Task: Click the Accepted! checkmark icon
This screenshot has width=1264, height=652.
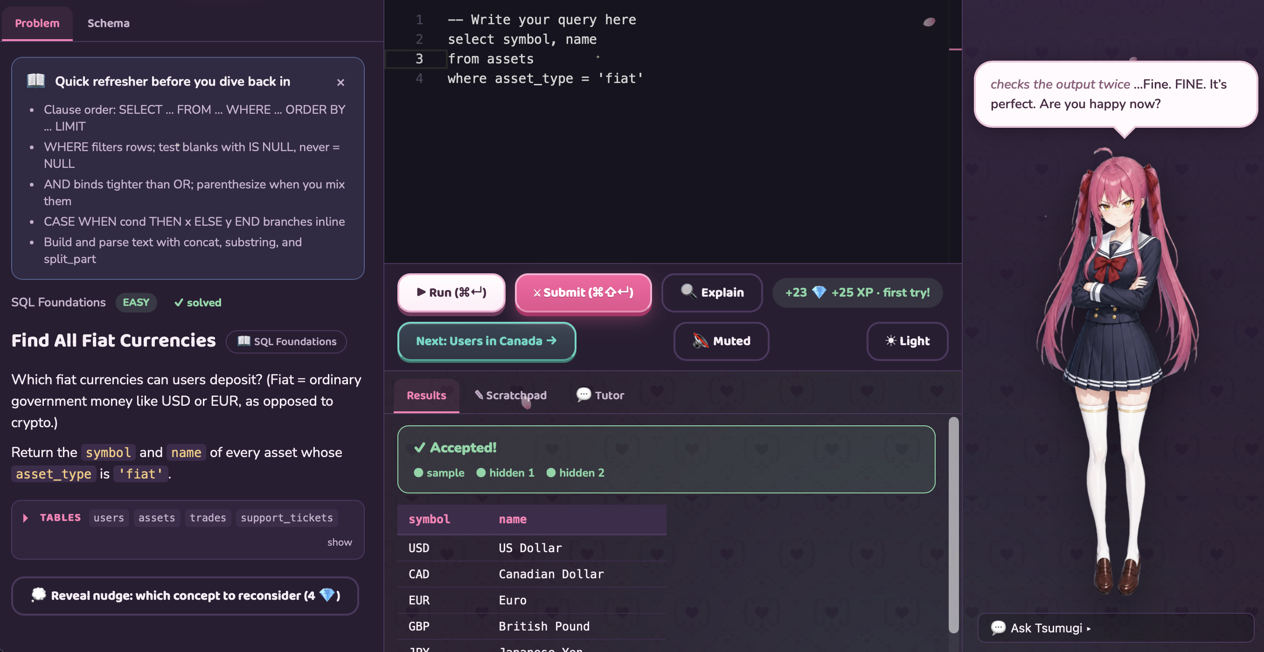Action: point(419,447)
